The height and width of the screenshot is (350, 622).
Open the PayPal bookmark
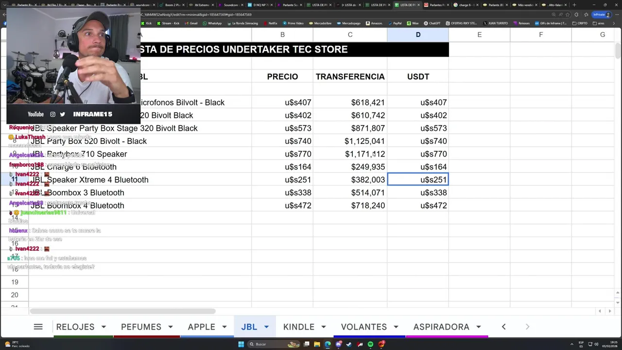point(395,23)
